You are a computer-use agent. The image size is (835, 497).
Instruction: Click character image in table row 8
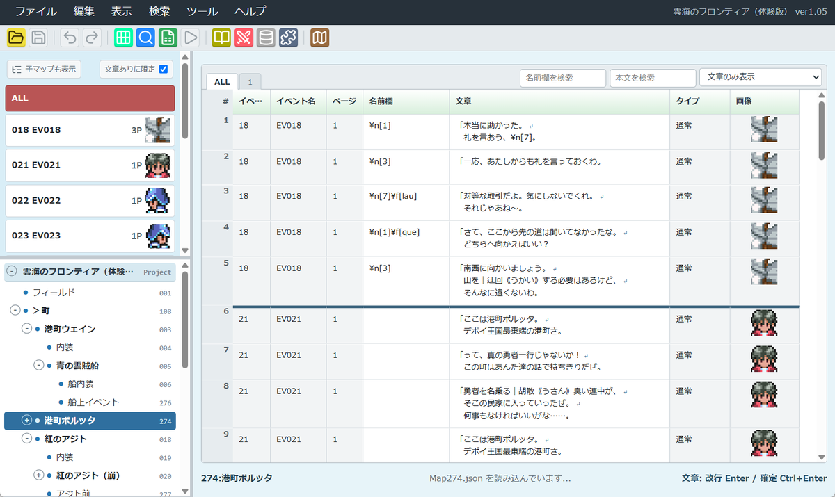tap(764, 394)
